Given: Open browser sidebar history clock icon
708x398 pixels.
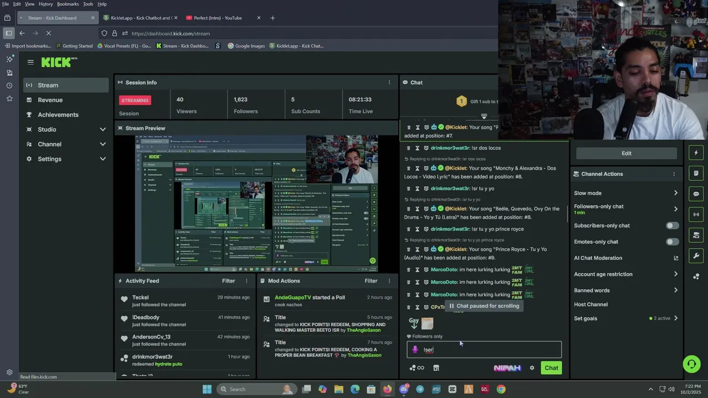Looking at the screenshot, I should click(x=9, y=86).
